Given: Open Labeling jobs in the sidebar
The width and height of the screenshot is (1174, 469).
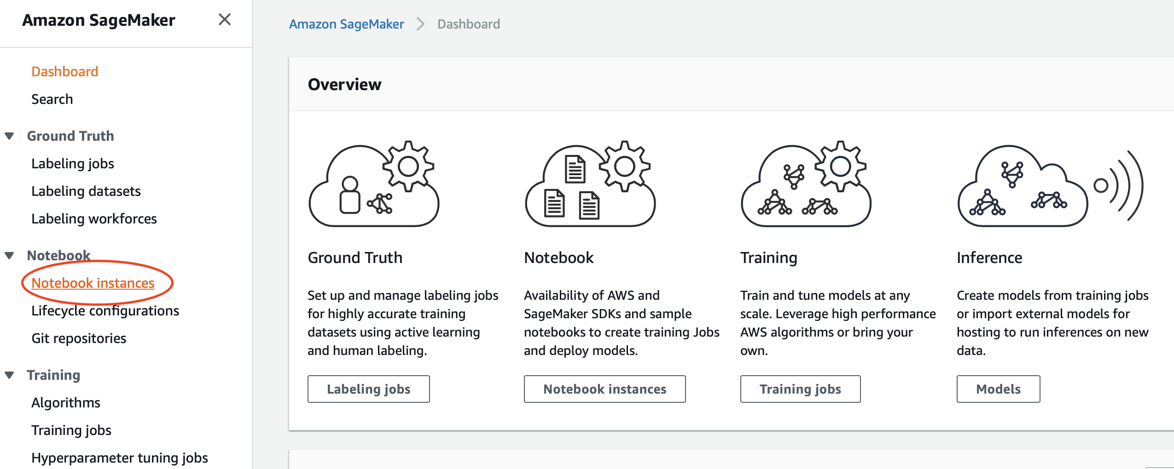Looking at the screenshot, I should point(73,164).
